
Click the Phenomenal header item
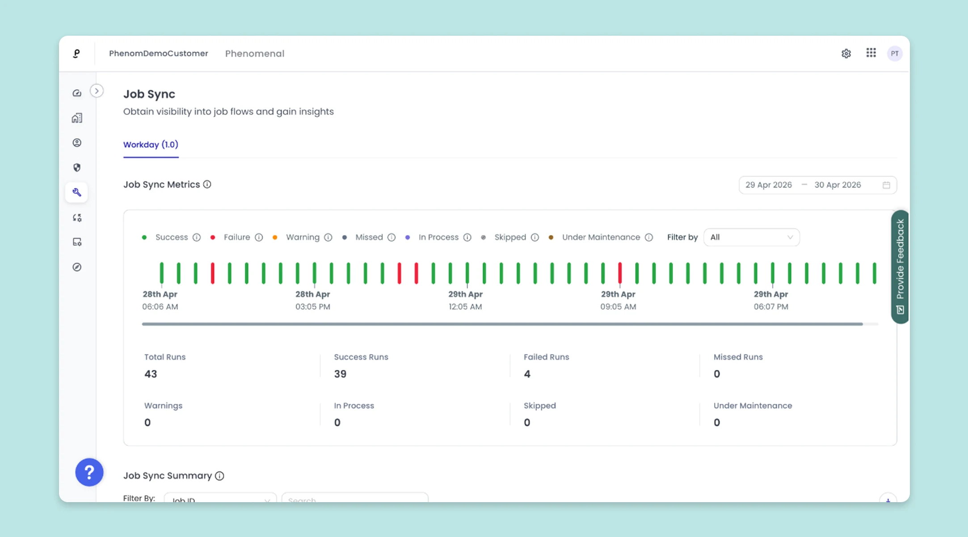pos(255,54)
